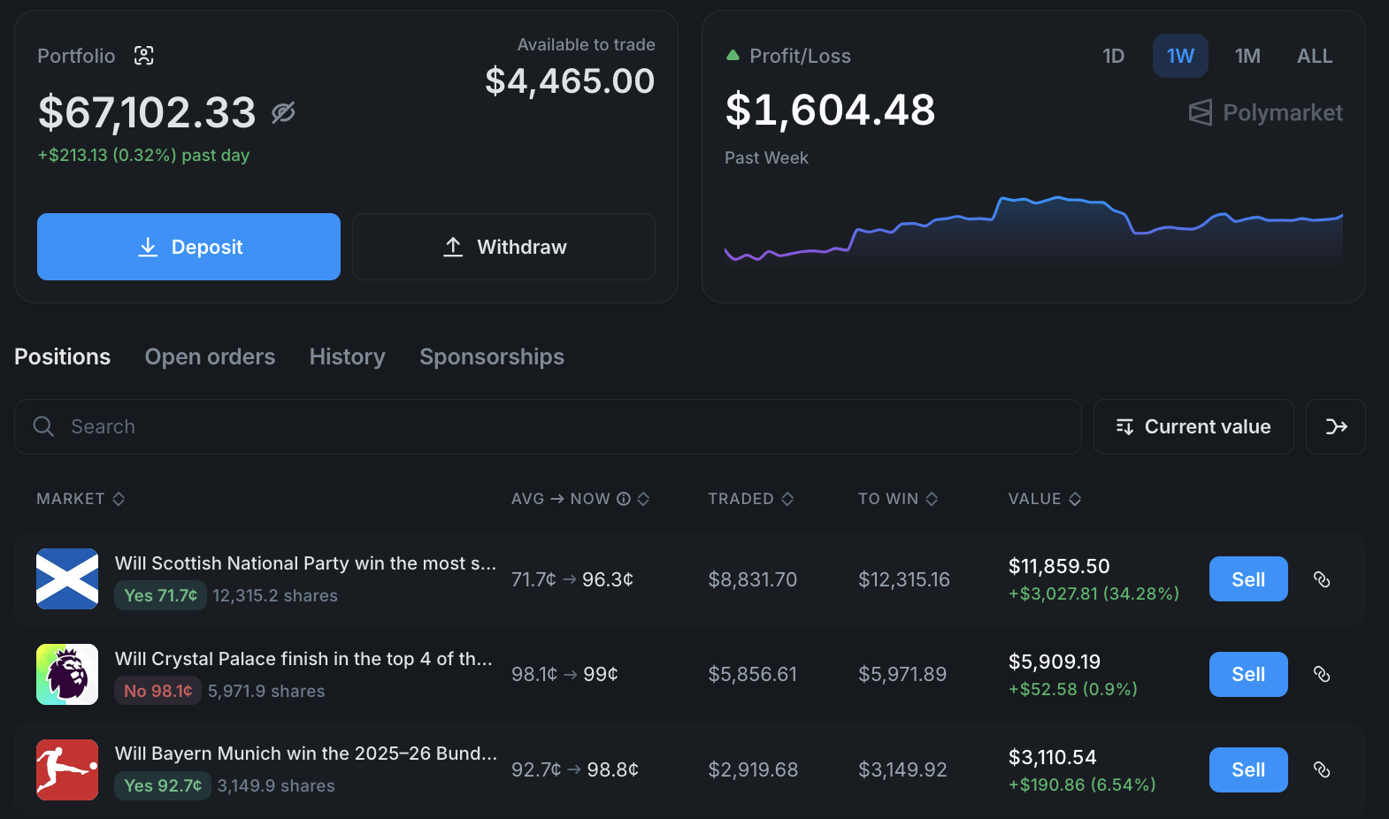1389x819 pixels.
Task: Select the 1D profit/loss timeframe
Action: (1113, 56)
